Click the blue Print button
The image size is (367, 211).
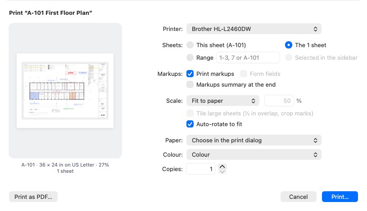340,197
